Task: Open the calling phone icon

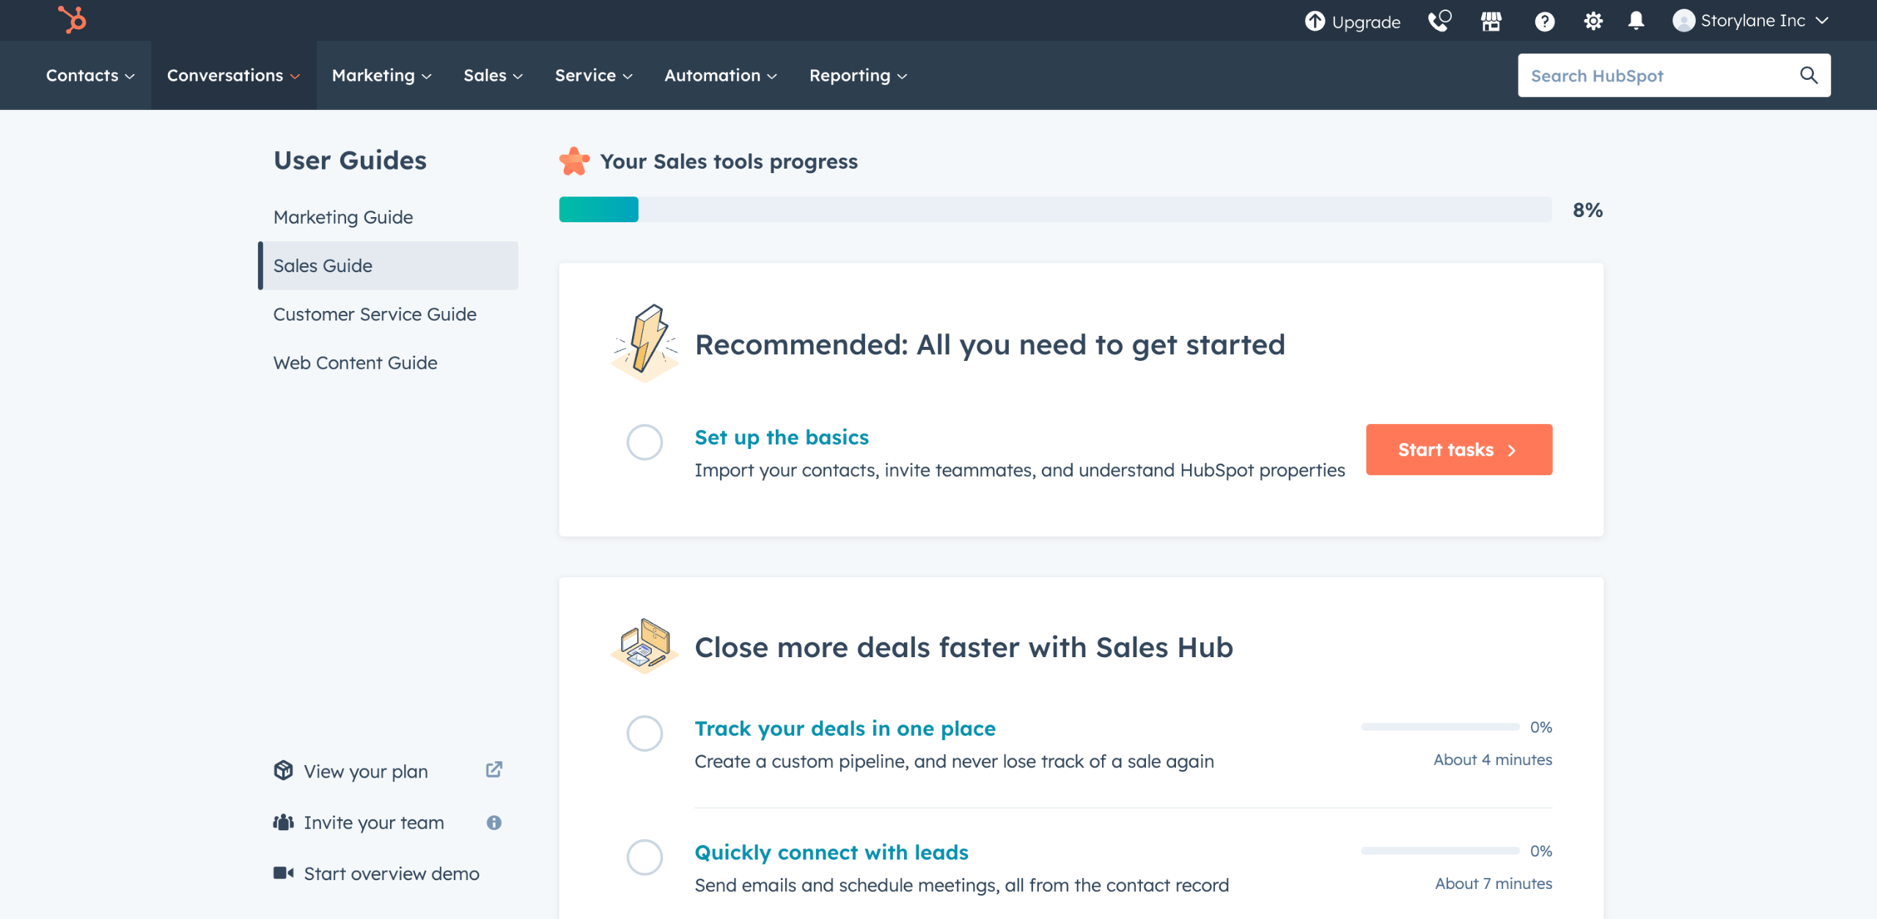Action: [1439, 21]
